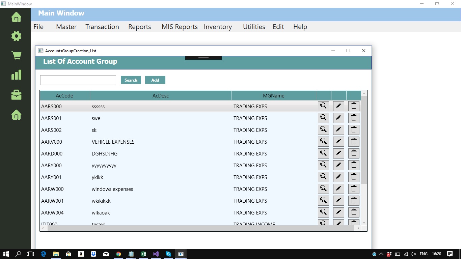The height and width of the screenshot is (259, 461).
Task: Click inside the search text box
Action: (78, 80)
